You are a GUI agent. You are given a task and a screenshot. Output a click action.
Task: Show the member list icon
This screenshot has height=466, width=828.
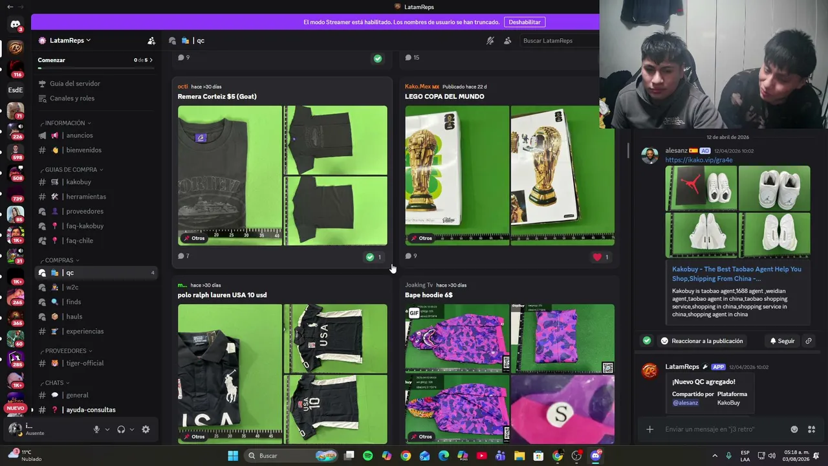point(508,40)
